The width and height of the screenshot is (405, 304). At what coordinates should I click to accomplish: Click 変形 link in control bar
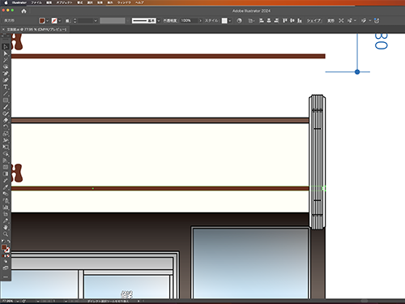pyautogui.click(x=330, y=20)
